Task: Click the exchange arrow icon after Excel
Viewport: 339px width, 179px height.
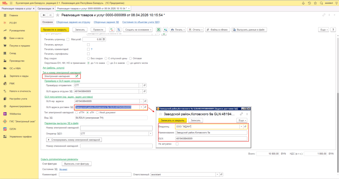Action: [x=166, y=29]
